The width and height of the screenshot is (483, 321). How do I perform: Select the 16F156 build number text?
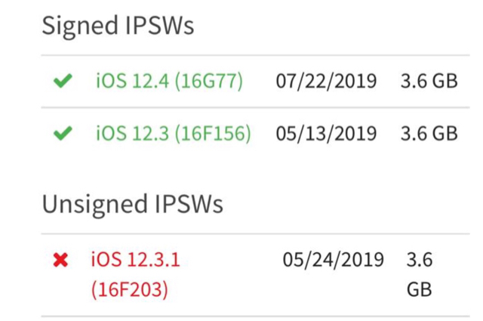coord(216,134)
